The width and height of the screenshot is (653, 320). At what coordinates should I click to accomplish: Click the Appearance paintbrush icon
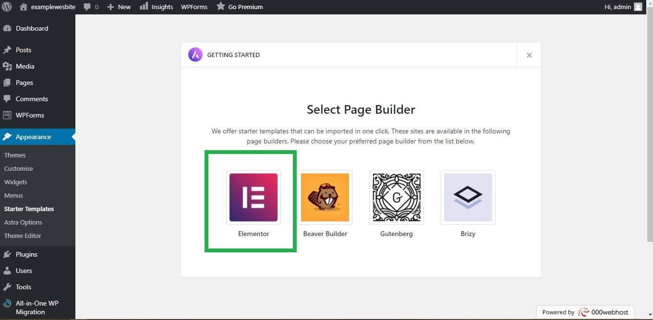coord(7,137)
